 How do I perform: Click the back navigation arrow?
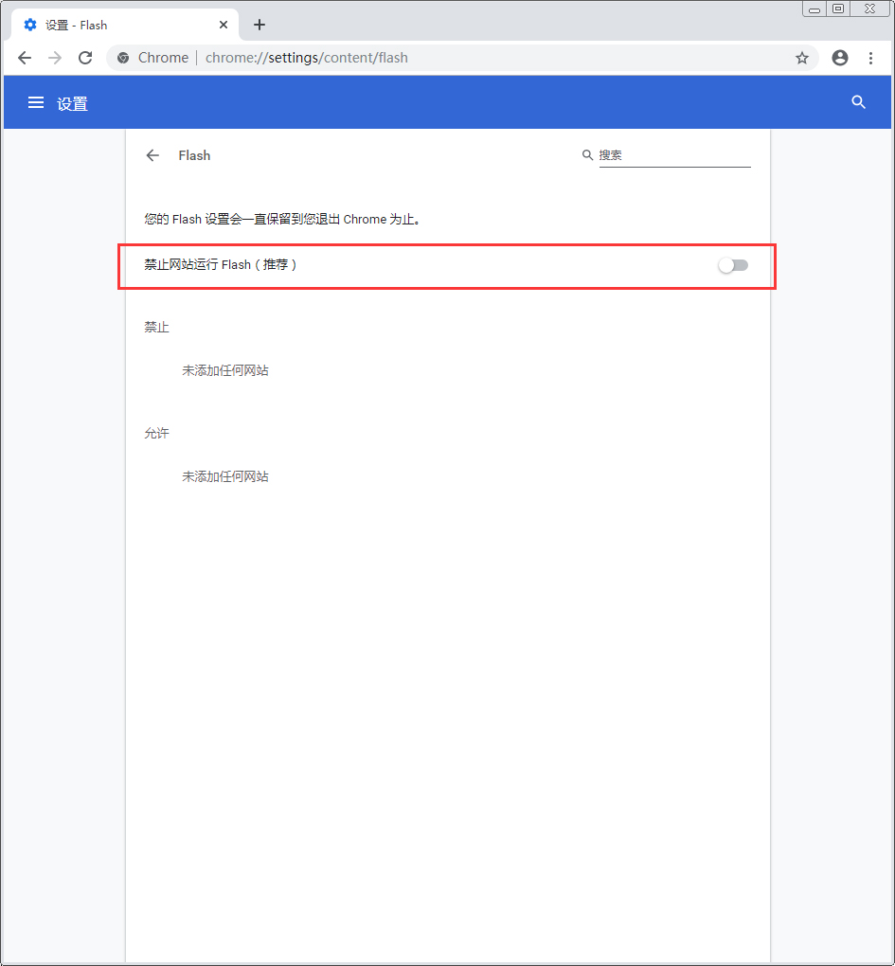(25, 58)
